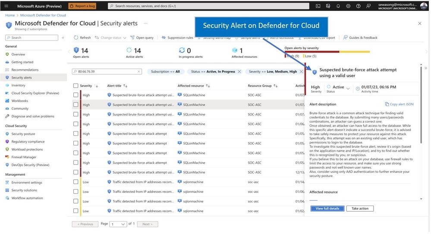Image resolution: width=431 pixels, height=234 pixels.
Task: Remove the Severity filter pill
Action: [301, 72]
